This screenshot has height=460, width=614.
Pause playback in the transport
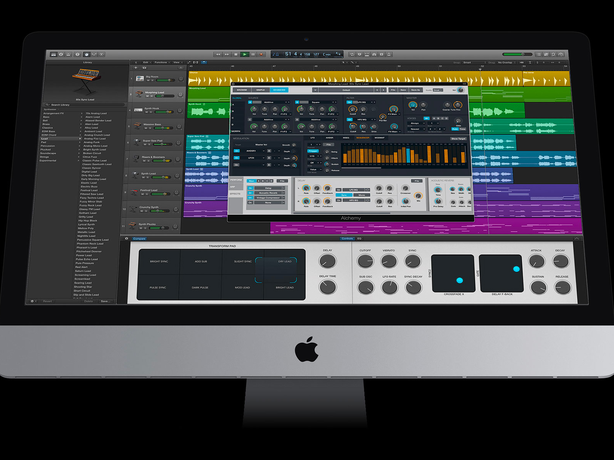[x=253, y=54]
